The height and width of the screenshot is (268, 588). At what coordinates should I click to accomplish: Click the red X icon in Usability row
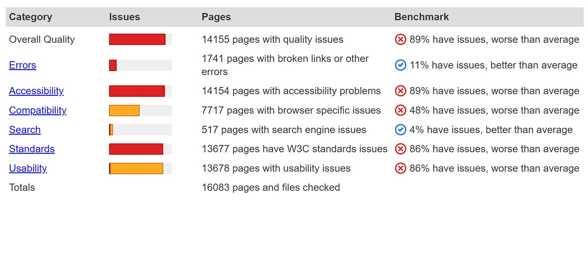click(x=400, y=168)
